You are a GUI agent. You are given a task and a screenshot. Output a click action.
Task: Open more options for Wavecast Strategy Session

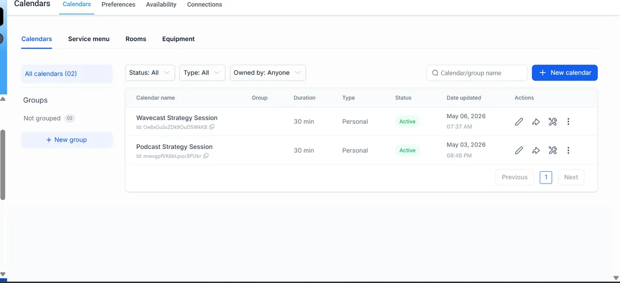(x=568, y=122)
